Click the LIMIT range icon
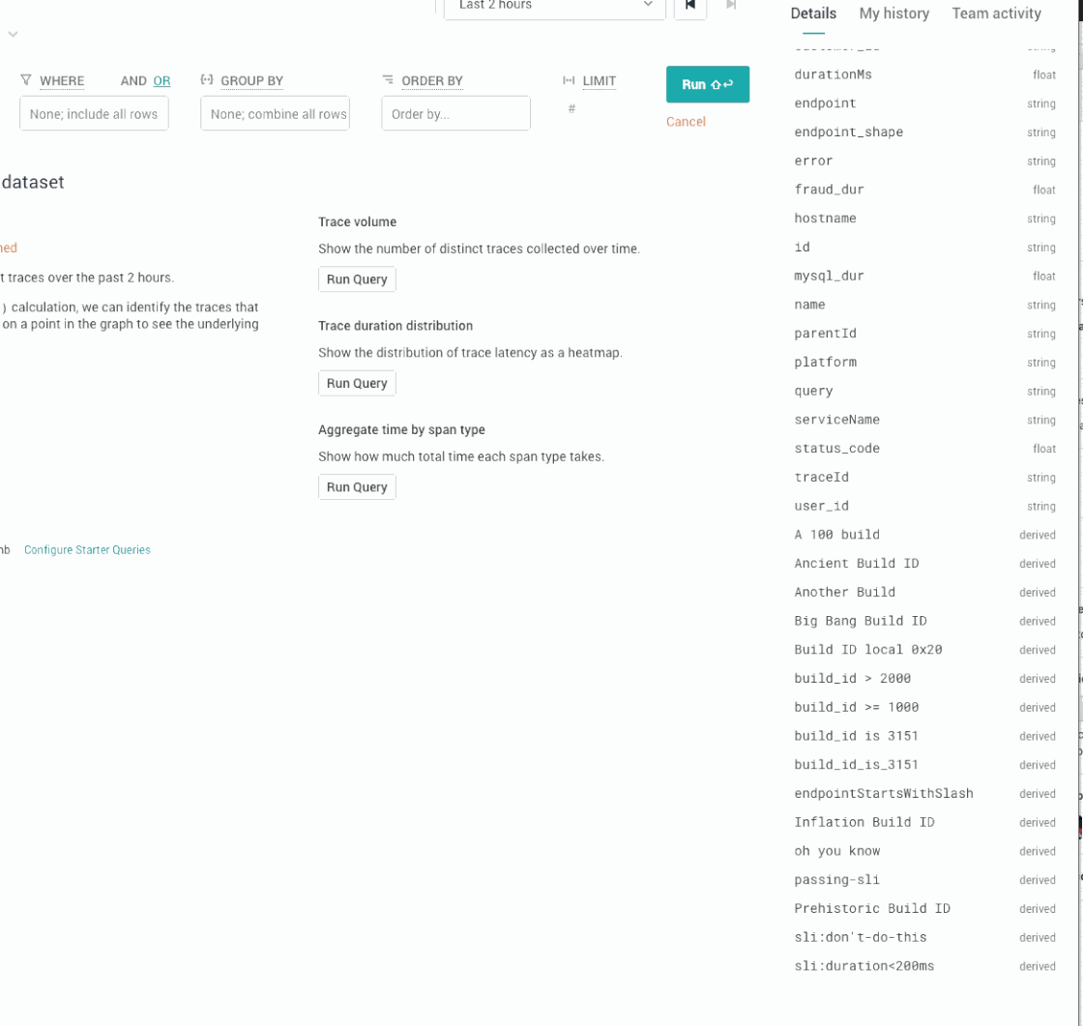Image resolution: width=1083 pixels, height=1026 pixels. tap(569, 81)
